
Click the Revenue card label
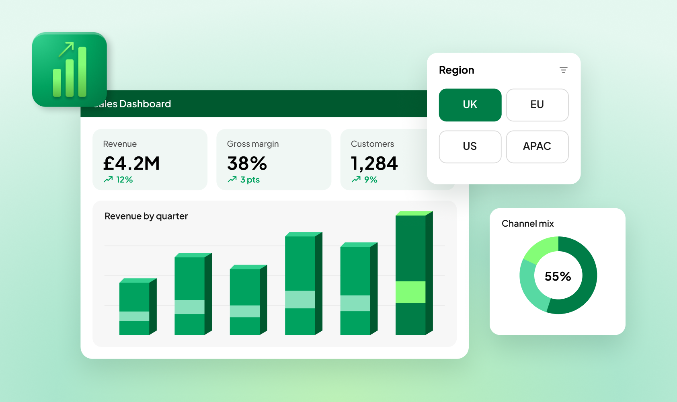coord(120,144)
